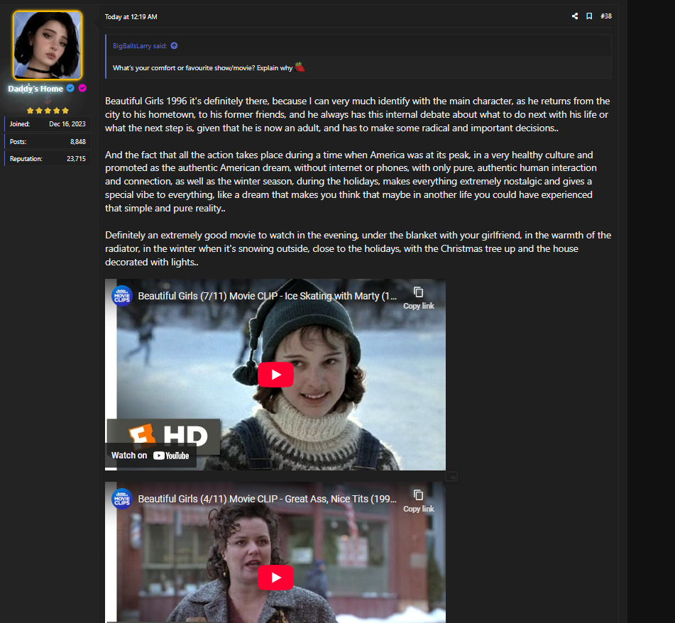Click the blue verified badge beside Daddy's Home
The width and height of the screenshot is (675, 623).
(x=70, y=89)
